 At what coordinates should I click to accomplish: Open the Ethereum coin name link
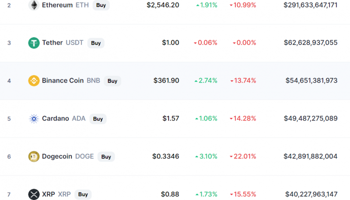(x=57, y=5)
